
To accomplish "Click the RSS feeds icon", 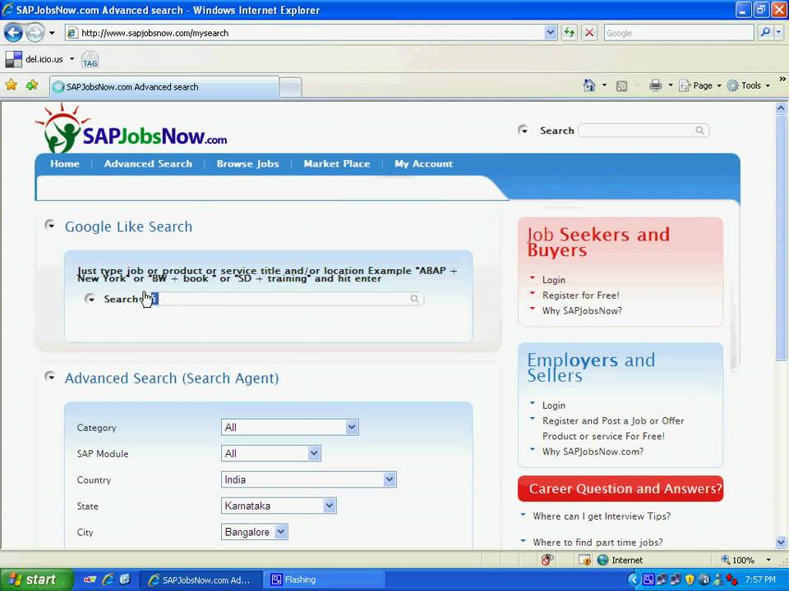I will pos(621,86).
